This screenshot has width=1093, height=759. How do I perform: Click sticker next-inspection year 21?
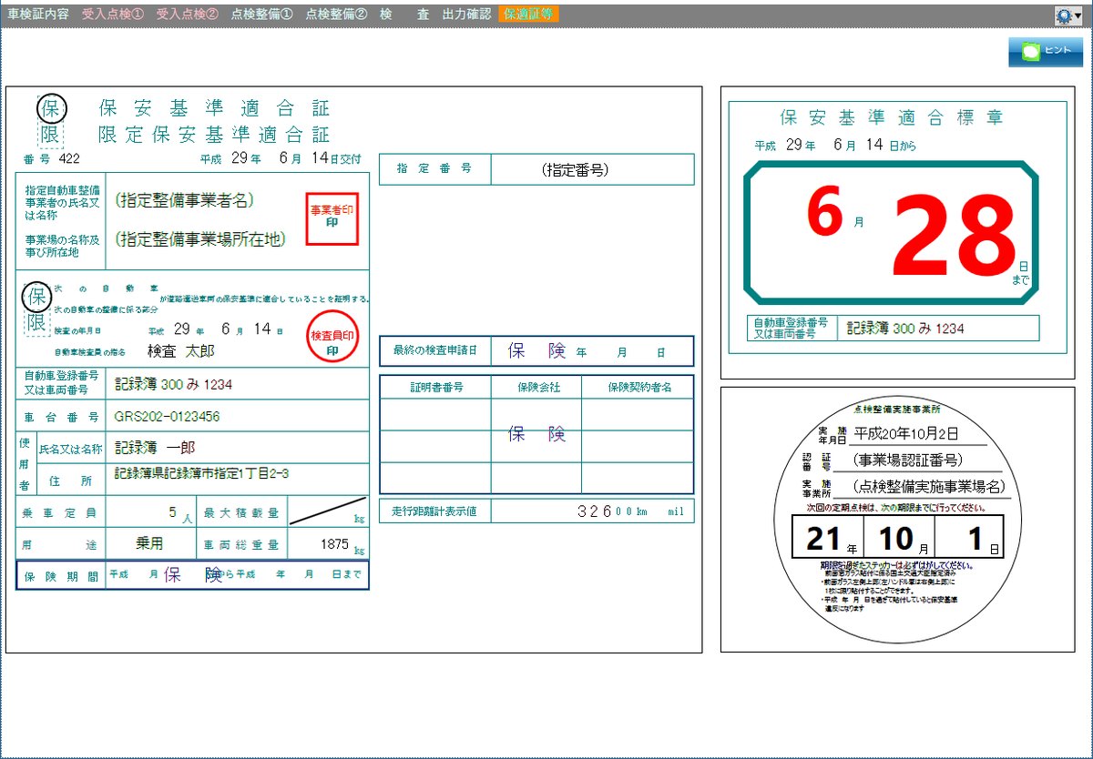tap(822, 540)
